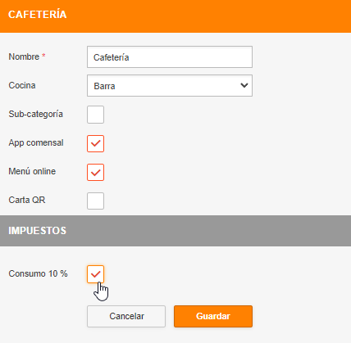Click the Nombre text field containing Cafetería
Viewport: 351px width, 343px height.
(x=170, y=57)
